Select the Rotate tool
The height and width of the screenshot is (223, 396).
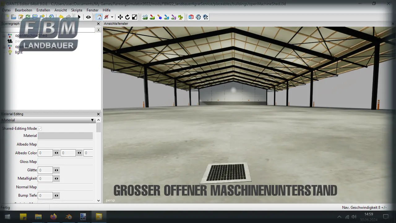point(127,17)
